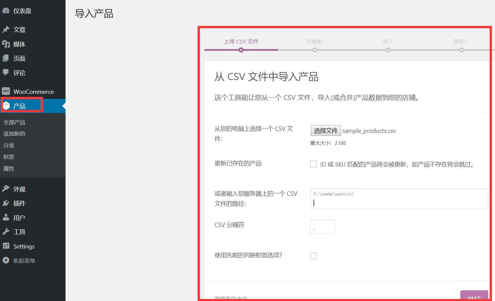Open the 属性 submenu entry
The height and width of the screenshot is (301, 495).
point(9,168)
